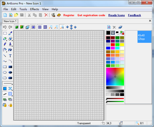Select the filled ellipse shape tool
Viewport: 154px width, 127px height.
(10, 72)
